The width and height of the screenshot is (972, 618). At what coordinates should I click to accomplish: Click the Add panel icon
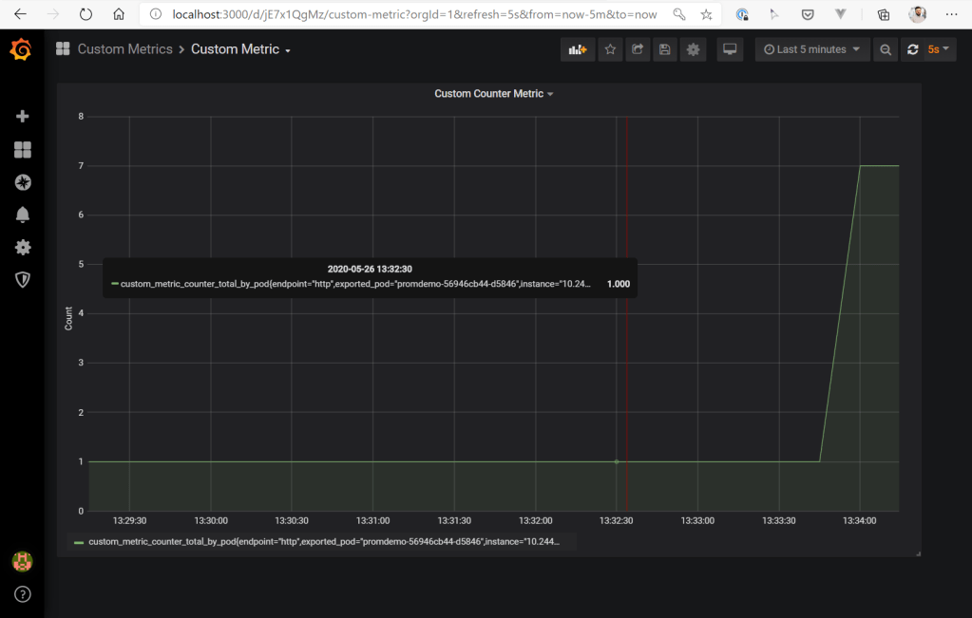577,49
